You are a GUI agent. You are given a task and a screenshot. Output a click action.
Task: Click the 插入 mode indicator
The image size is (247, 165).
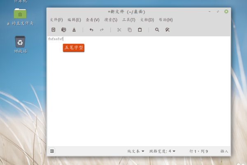(224, 151)
